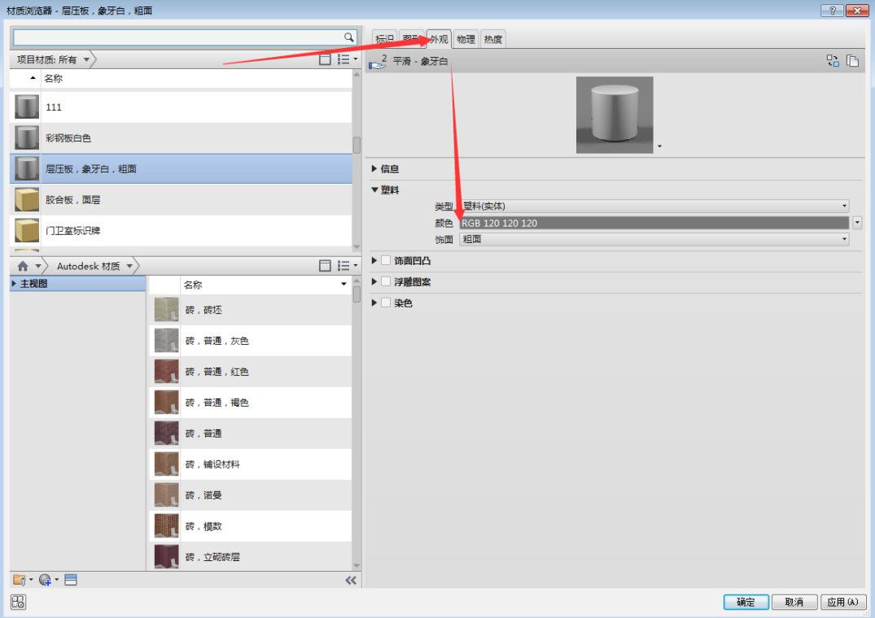Select the 砖，普通 library material
This screenshot has height=618, width=875.
click(251, 433)
